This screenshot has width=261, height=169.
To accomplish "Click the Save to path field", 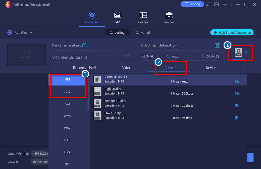I will point(40,162).
